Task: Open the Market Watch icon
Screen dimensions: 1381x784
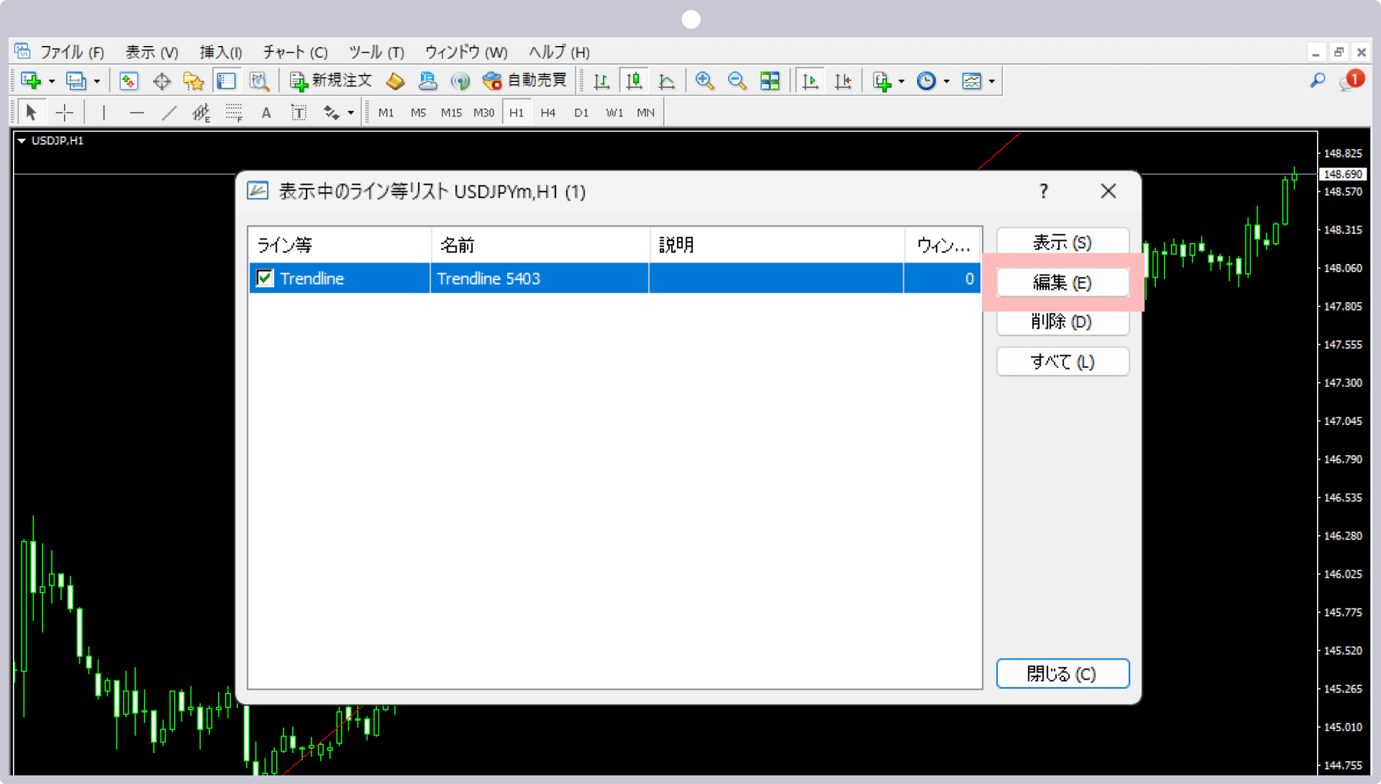Action: tap(129, 81)
